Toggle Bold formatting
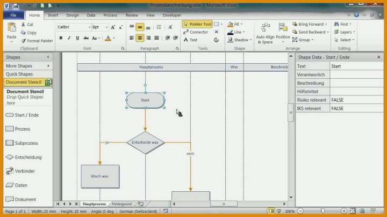 click(x=61, y=38)
